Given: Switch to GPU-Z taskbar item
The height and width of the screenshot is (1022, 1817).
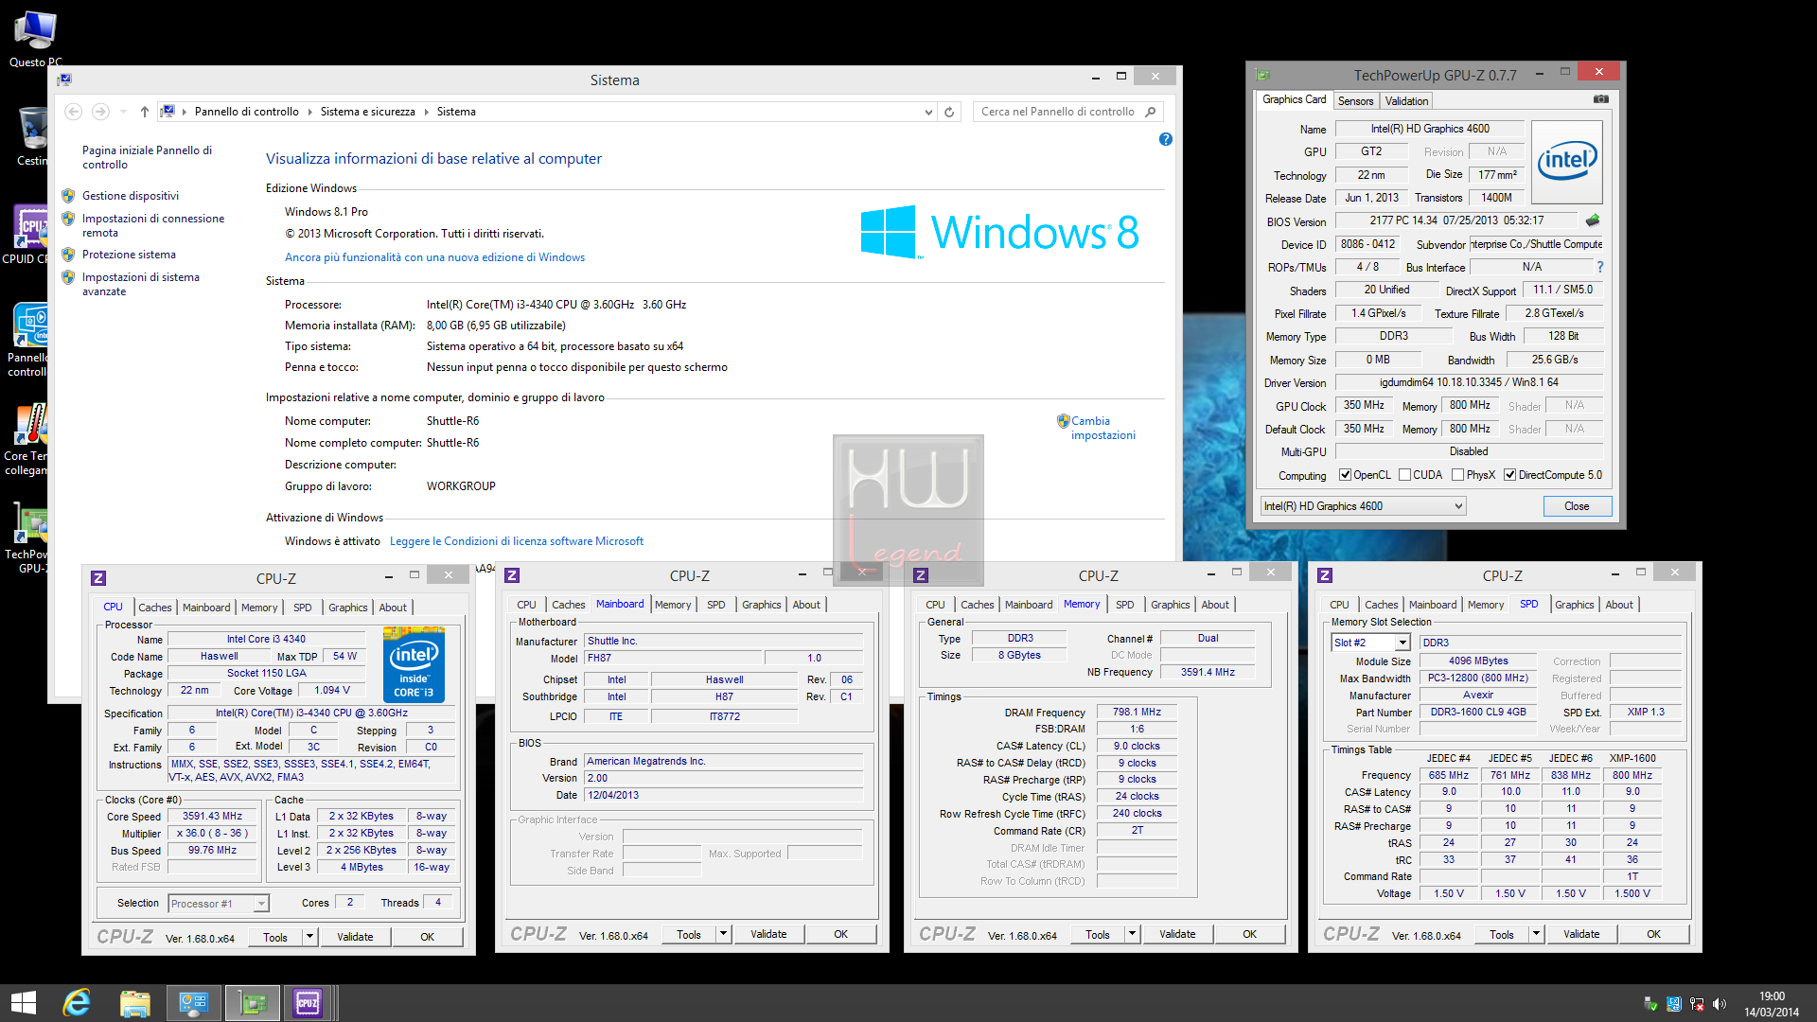Looking at the screenshot, I should point(252,1003).
